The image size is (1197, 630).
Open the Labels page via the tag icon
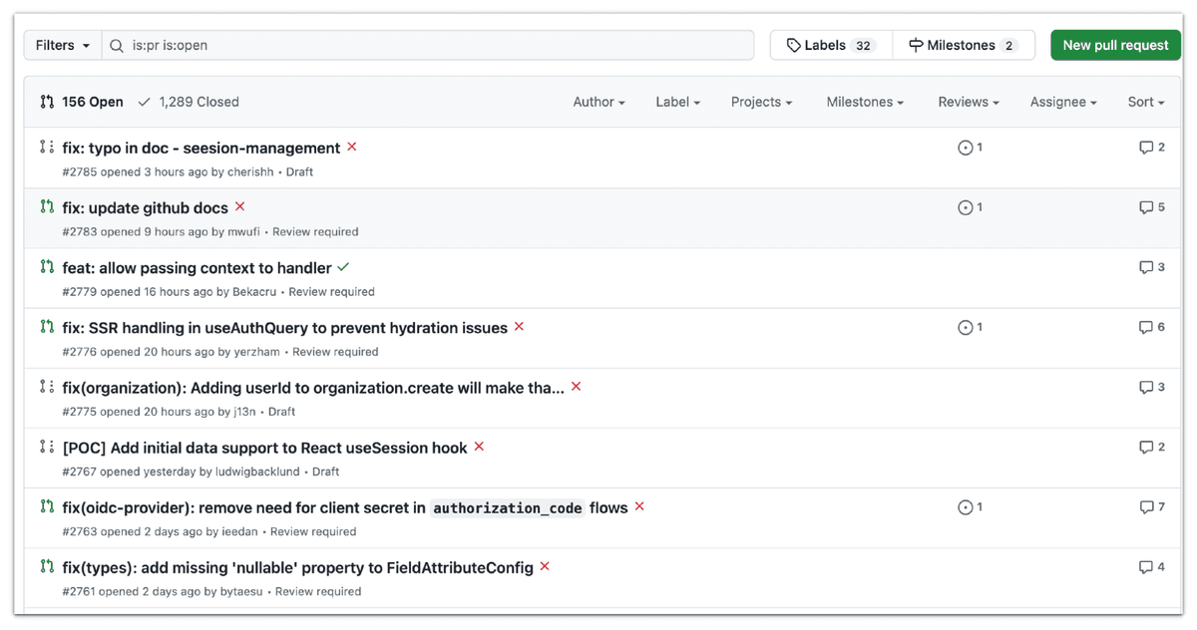pyautogui.click(x=793, y=45)
